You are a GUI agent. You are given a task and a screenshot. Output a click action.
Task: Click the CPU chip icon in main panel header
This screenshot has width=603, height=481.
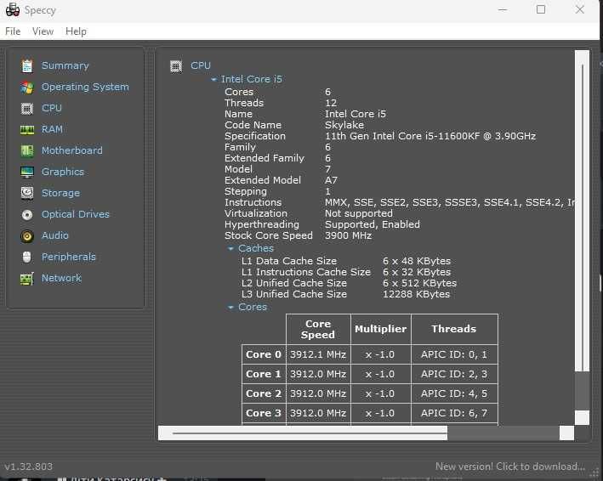pos(176,66)
